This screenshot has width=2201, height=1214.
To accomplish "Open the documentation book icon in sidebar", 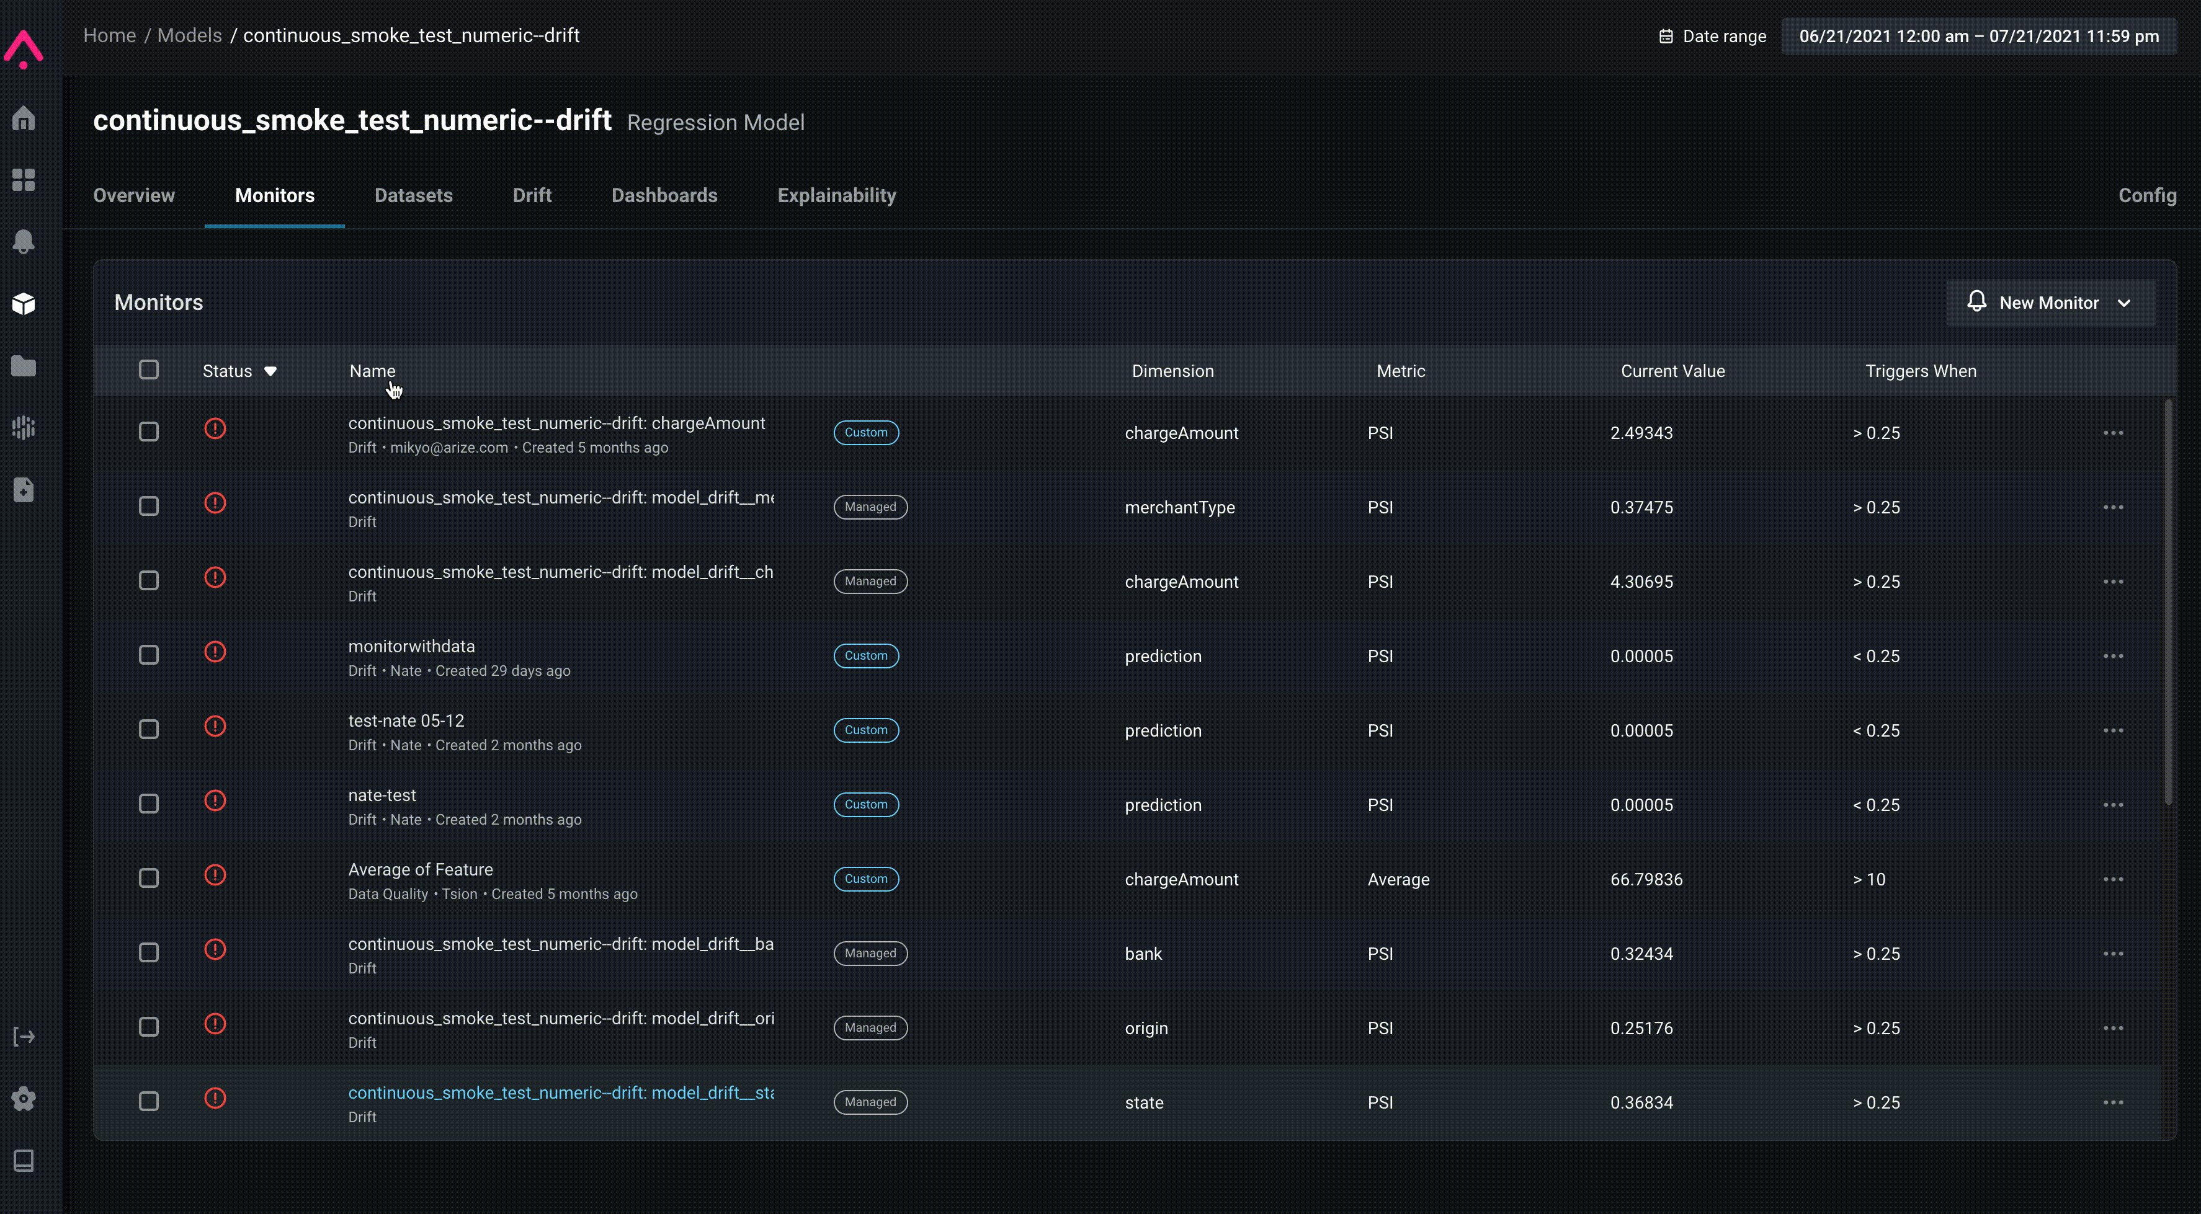I will pos(23,1160).
